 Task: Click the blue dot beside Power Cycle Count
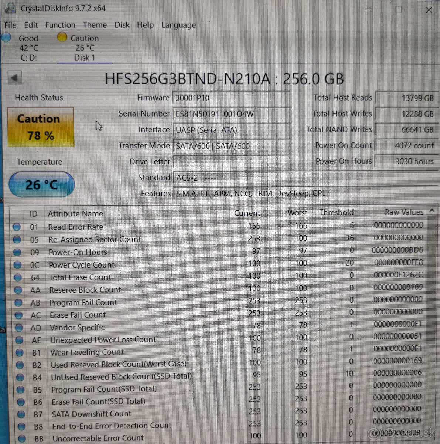(17, 265)
